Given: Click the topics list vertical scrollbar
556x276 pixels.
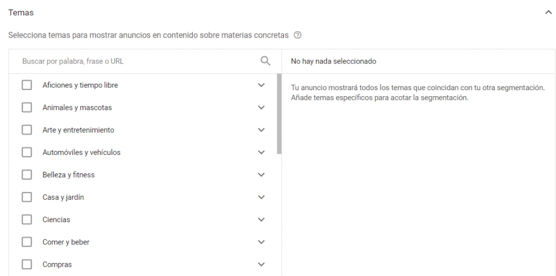Looking at the screenshot, I should click(x=279, y=114).
